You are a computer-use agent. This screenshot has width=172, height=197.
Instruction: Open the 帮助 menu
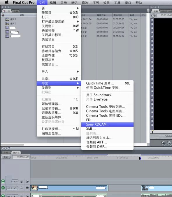click(x=139, y=3)
